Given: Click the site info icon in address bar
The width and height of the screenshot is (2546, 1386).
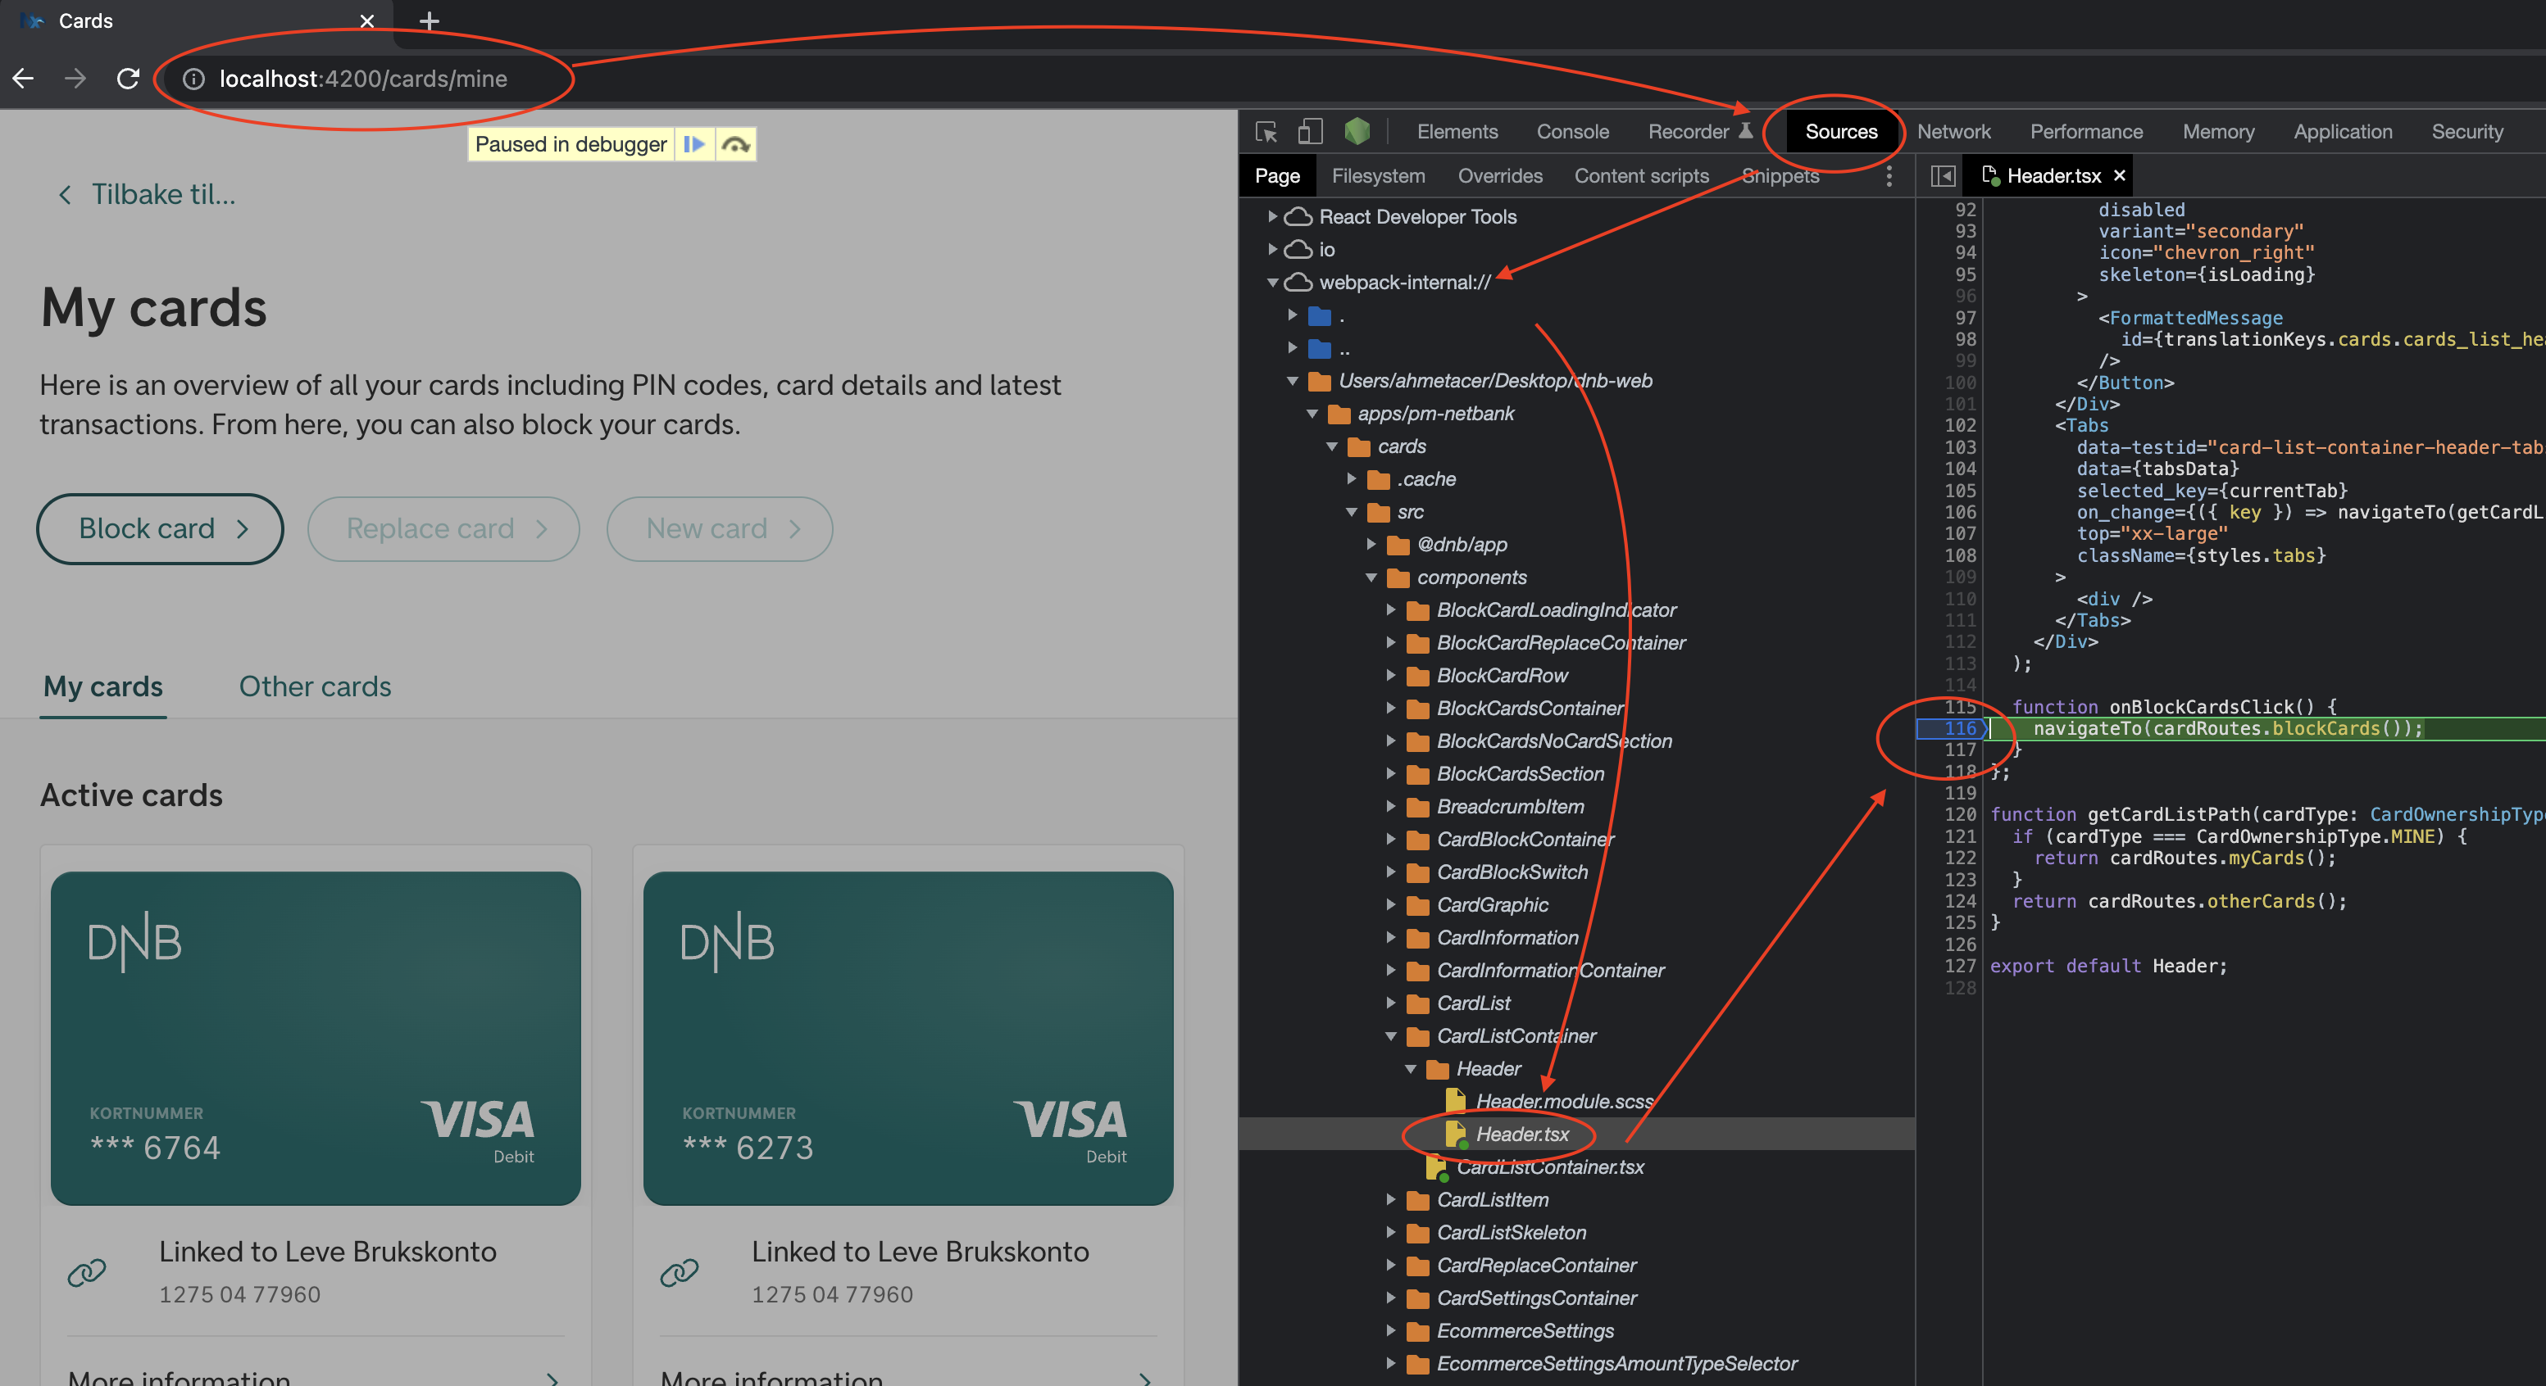Looking at the screenshot, I should pyautogui.click(x=193, y=79).
